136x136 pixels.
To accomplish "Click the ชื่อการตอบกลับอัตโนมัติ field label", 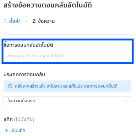I will (28, 45).
